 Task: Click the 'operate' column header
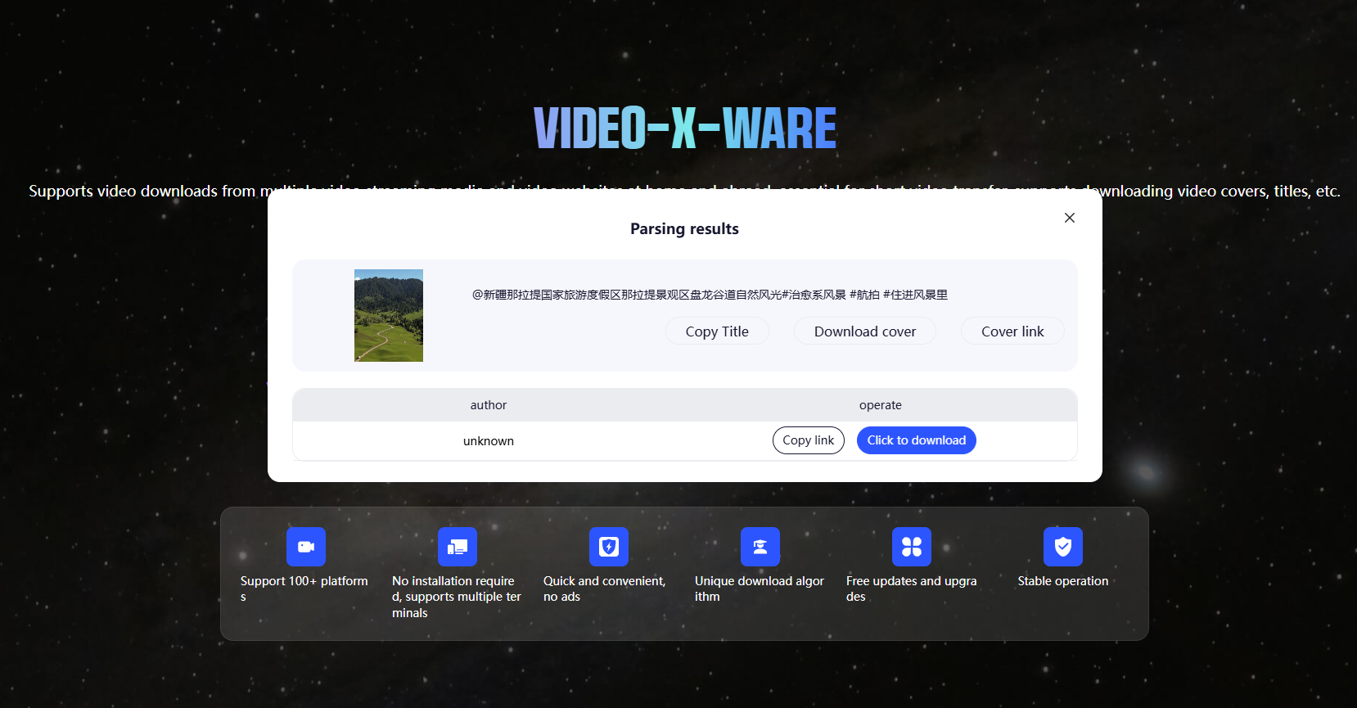pyautogui.click(x=881, y=405)
